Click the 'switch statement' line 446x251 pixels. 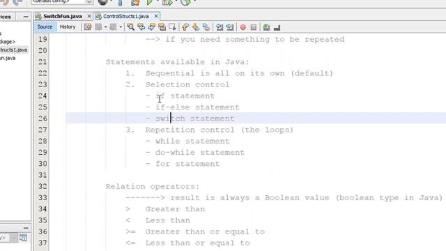195,119
